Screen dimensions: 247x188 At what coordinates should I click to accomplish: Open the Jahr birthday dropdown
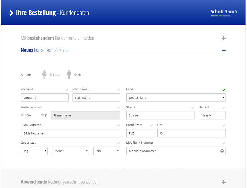pos(106,151)
